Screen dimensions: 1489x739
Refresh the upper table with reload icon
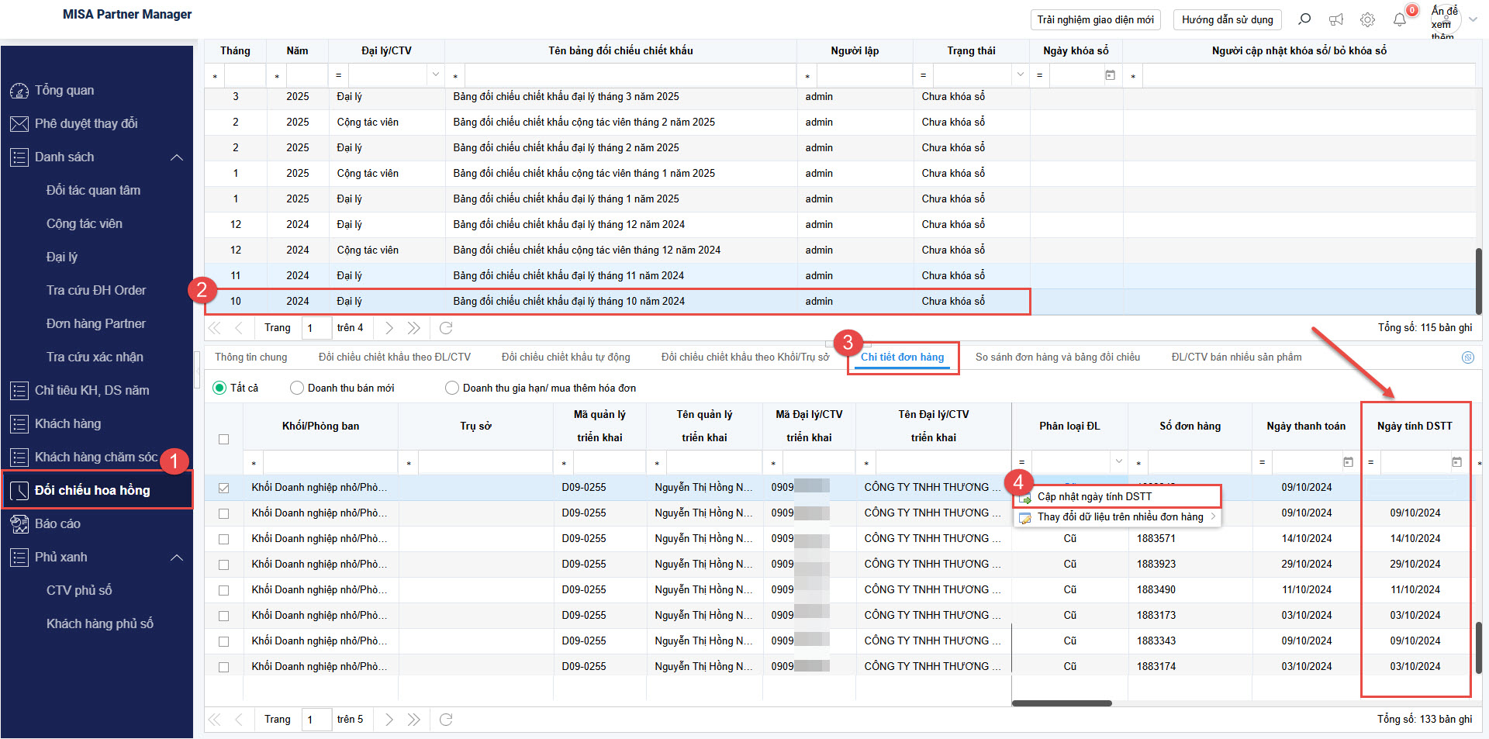point(446,328)
